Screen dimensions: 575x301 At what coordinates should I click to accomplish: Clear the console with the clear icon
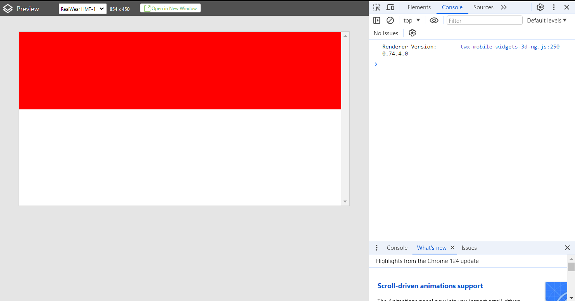pyautogui.click(x=390, y=20)
